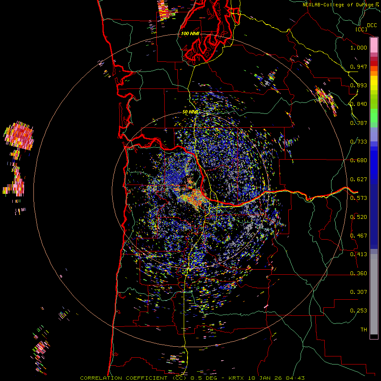Select the 0.733 color bar value
Screen dimensions: 381x381
pyautogui.click(x=359, y=142)
